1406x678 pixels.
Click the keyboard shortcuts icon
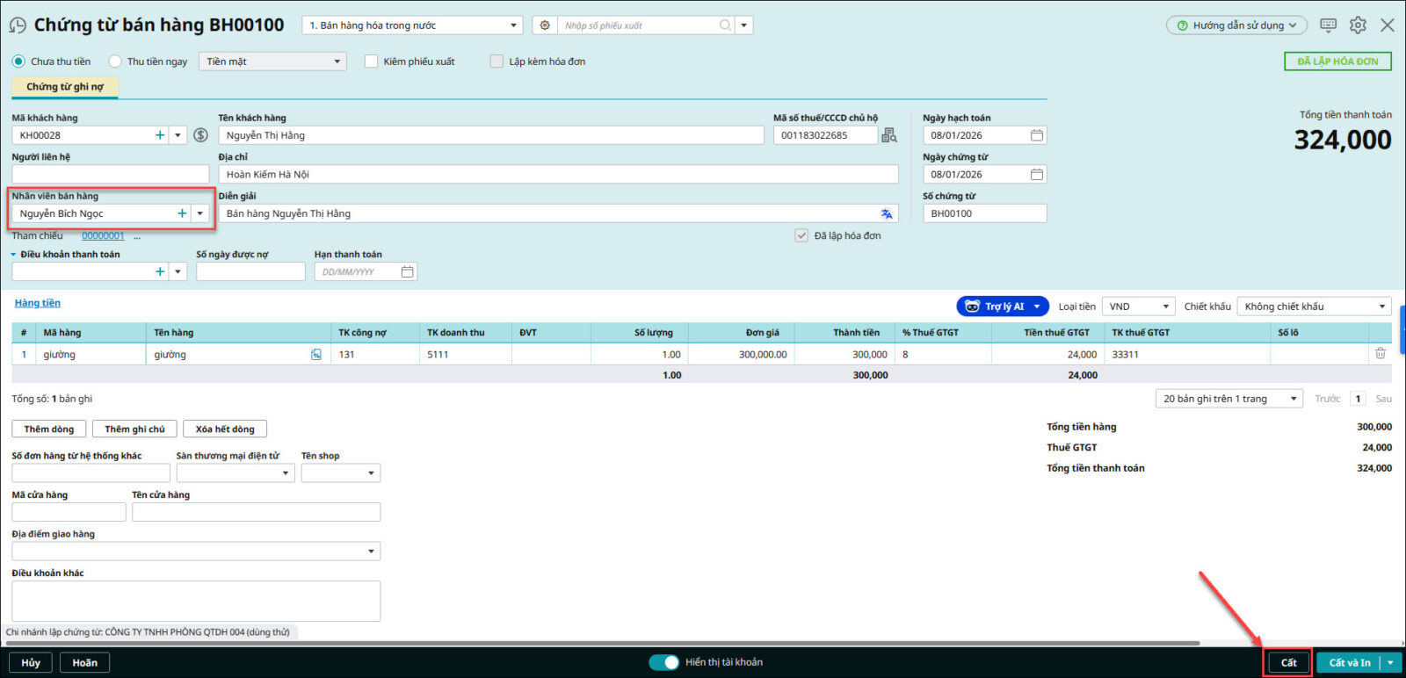[x=1328, y=25]
